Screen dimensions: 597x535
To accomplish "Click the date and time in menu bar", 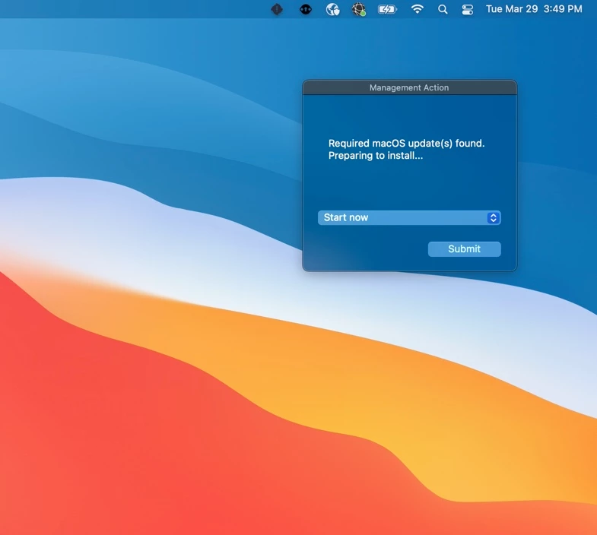I will (x=534, y=9).
